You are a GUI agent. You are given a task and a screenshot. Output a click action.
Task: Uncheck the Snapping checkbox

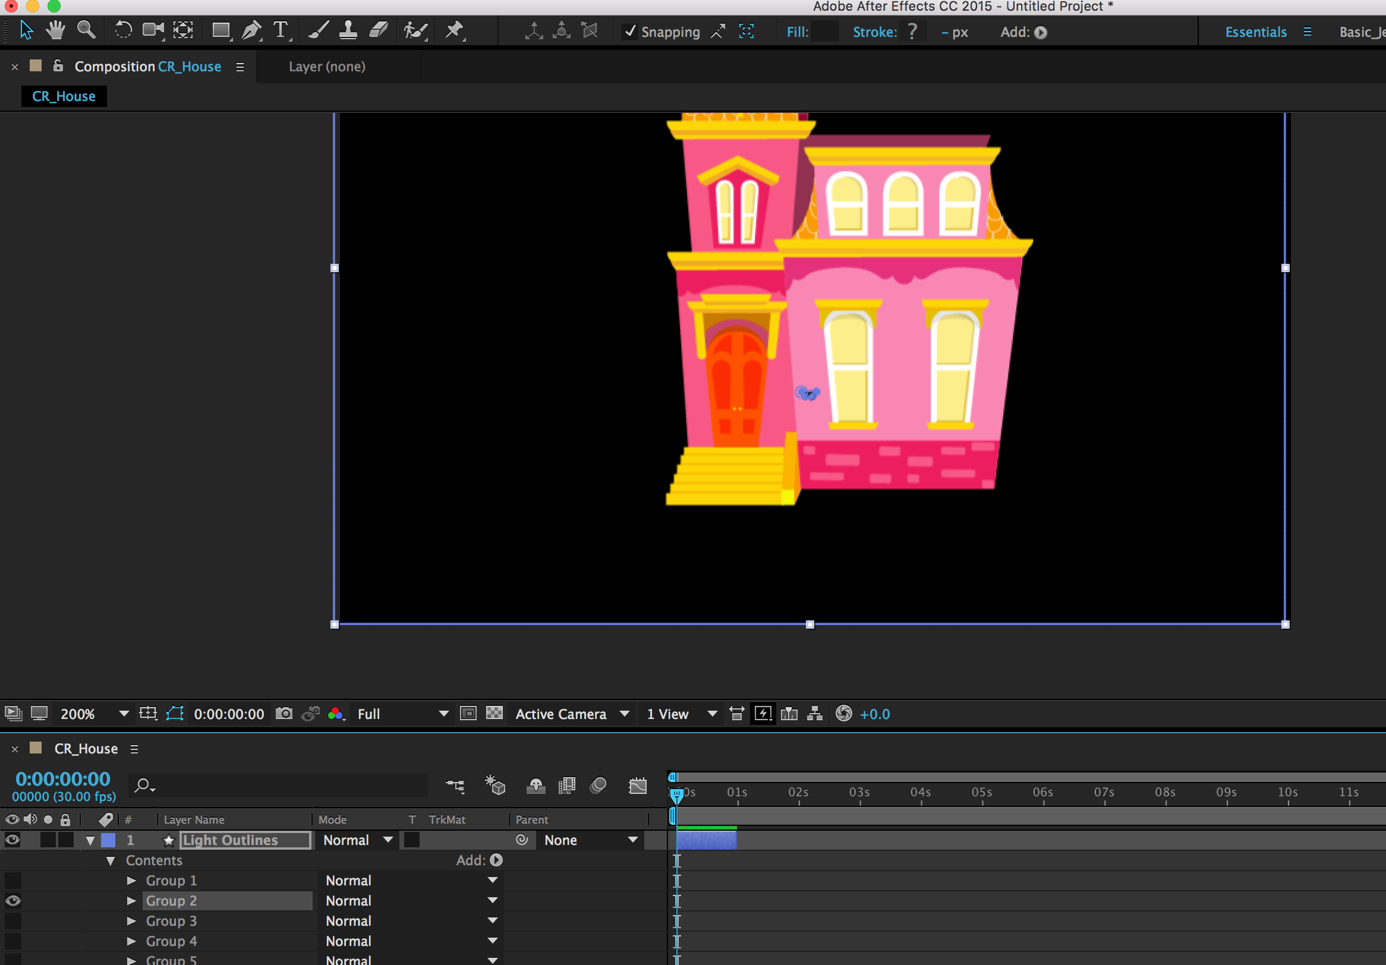(629, 31)
